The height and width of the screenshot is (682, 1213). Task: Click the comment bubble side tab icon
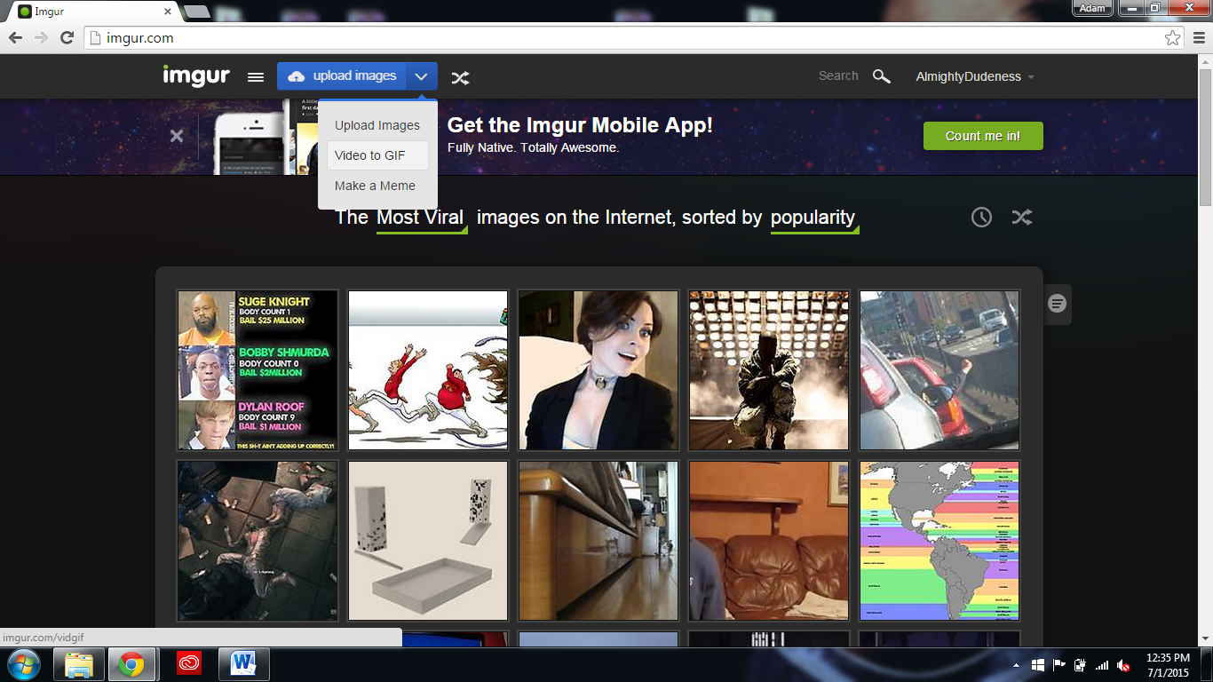(1057, 304)
